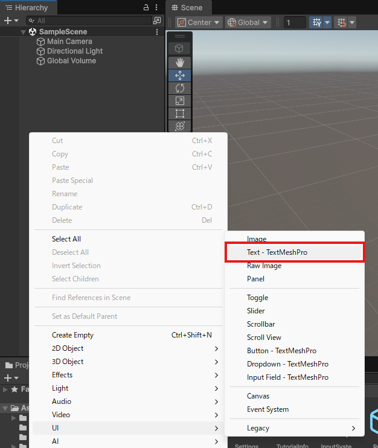This screenshot has height=448, width=378.
Task: Click the Hierarchy lock icon
Action: 146,8
